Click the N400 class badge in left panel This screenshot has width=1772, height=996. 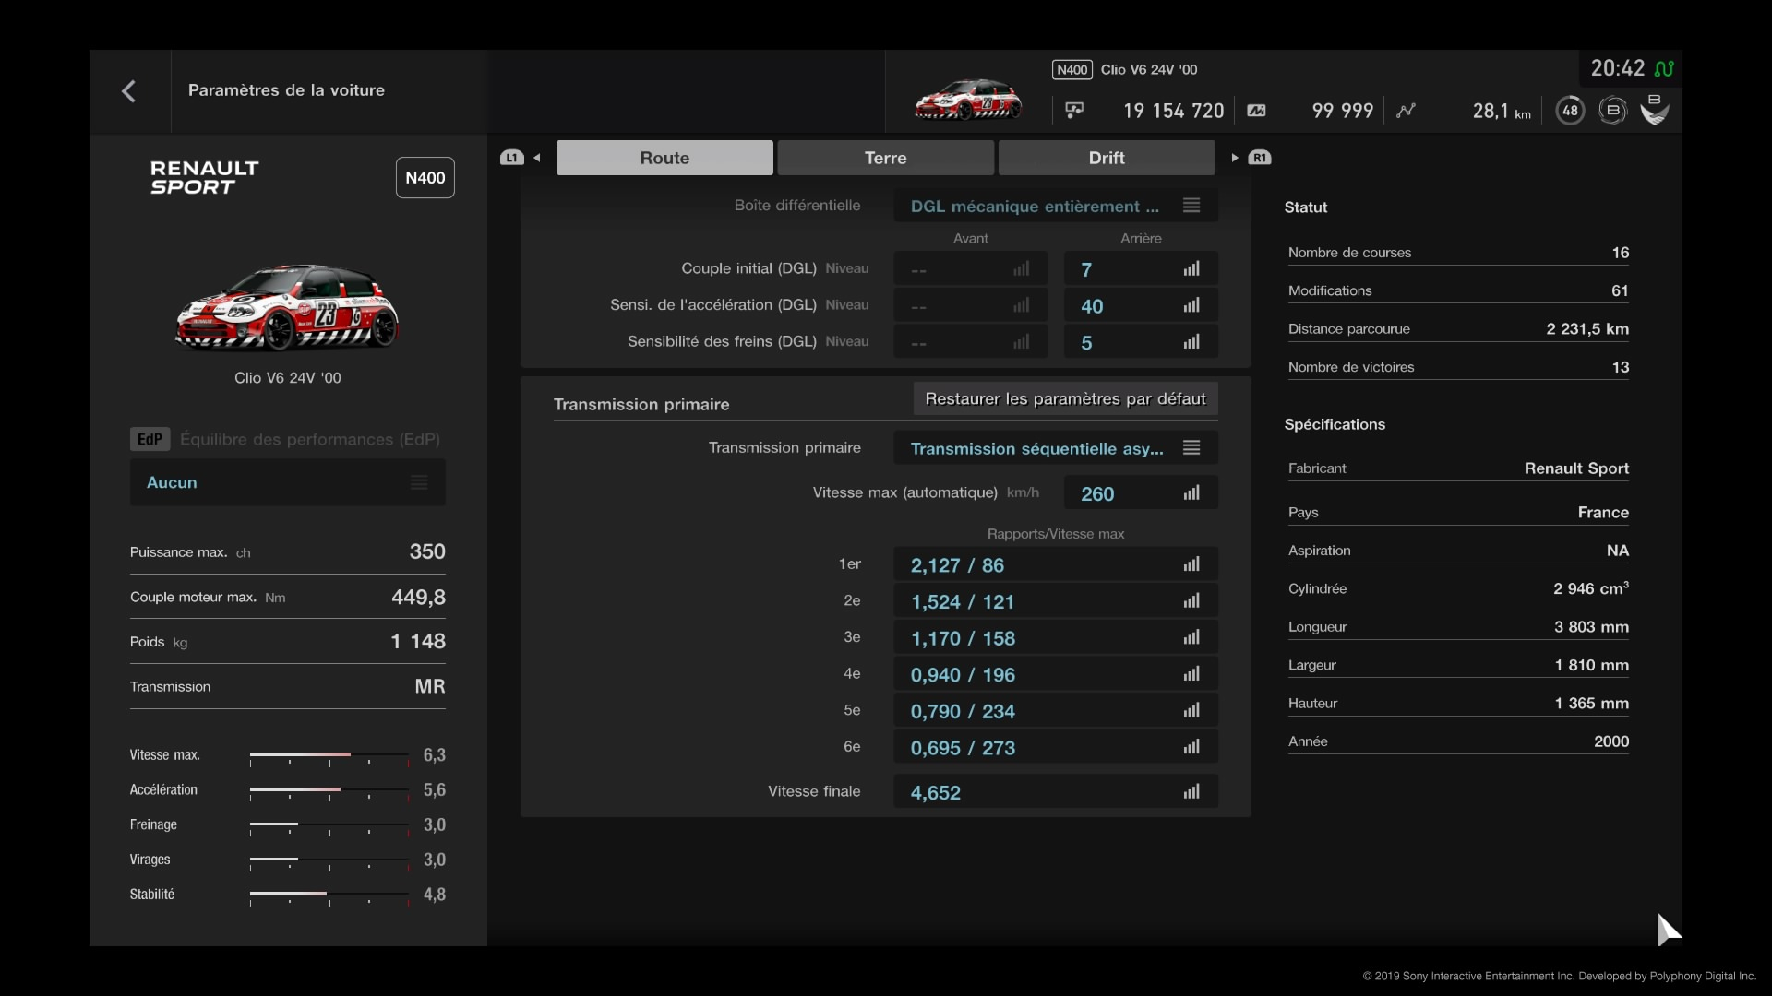pyautogui.click(x=425, y=178)
